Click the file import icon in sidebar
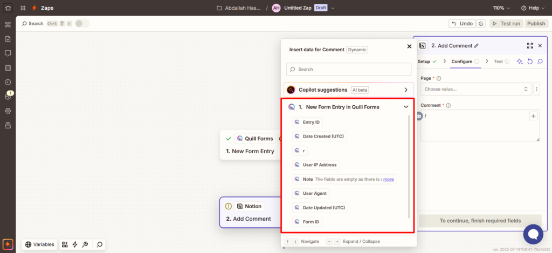This screenshot has width=552, height=253. click(x=8, y=39)
